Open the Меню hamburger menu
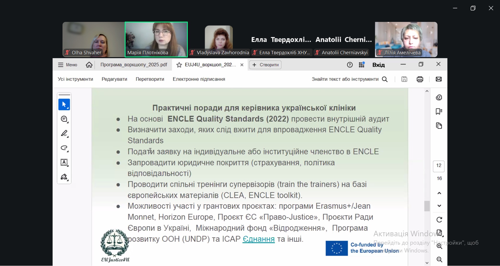This screenshot has height=266, width=500. [67, 65]
